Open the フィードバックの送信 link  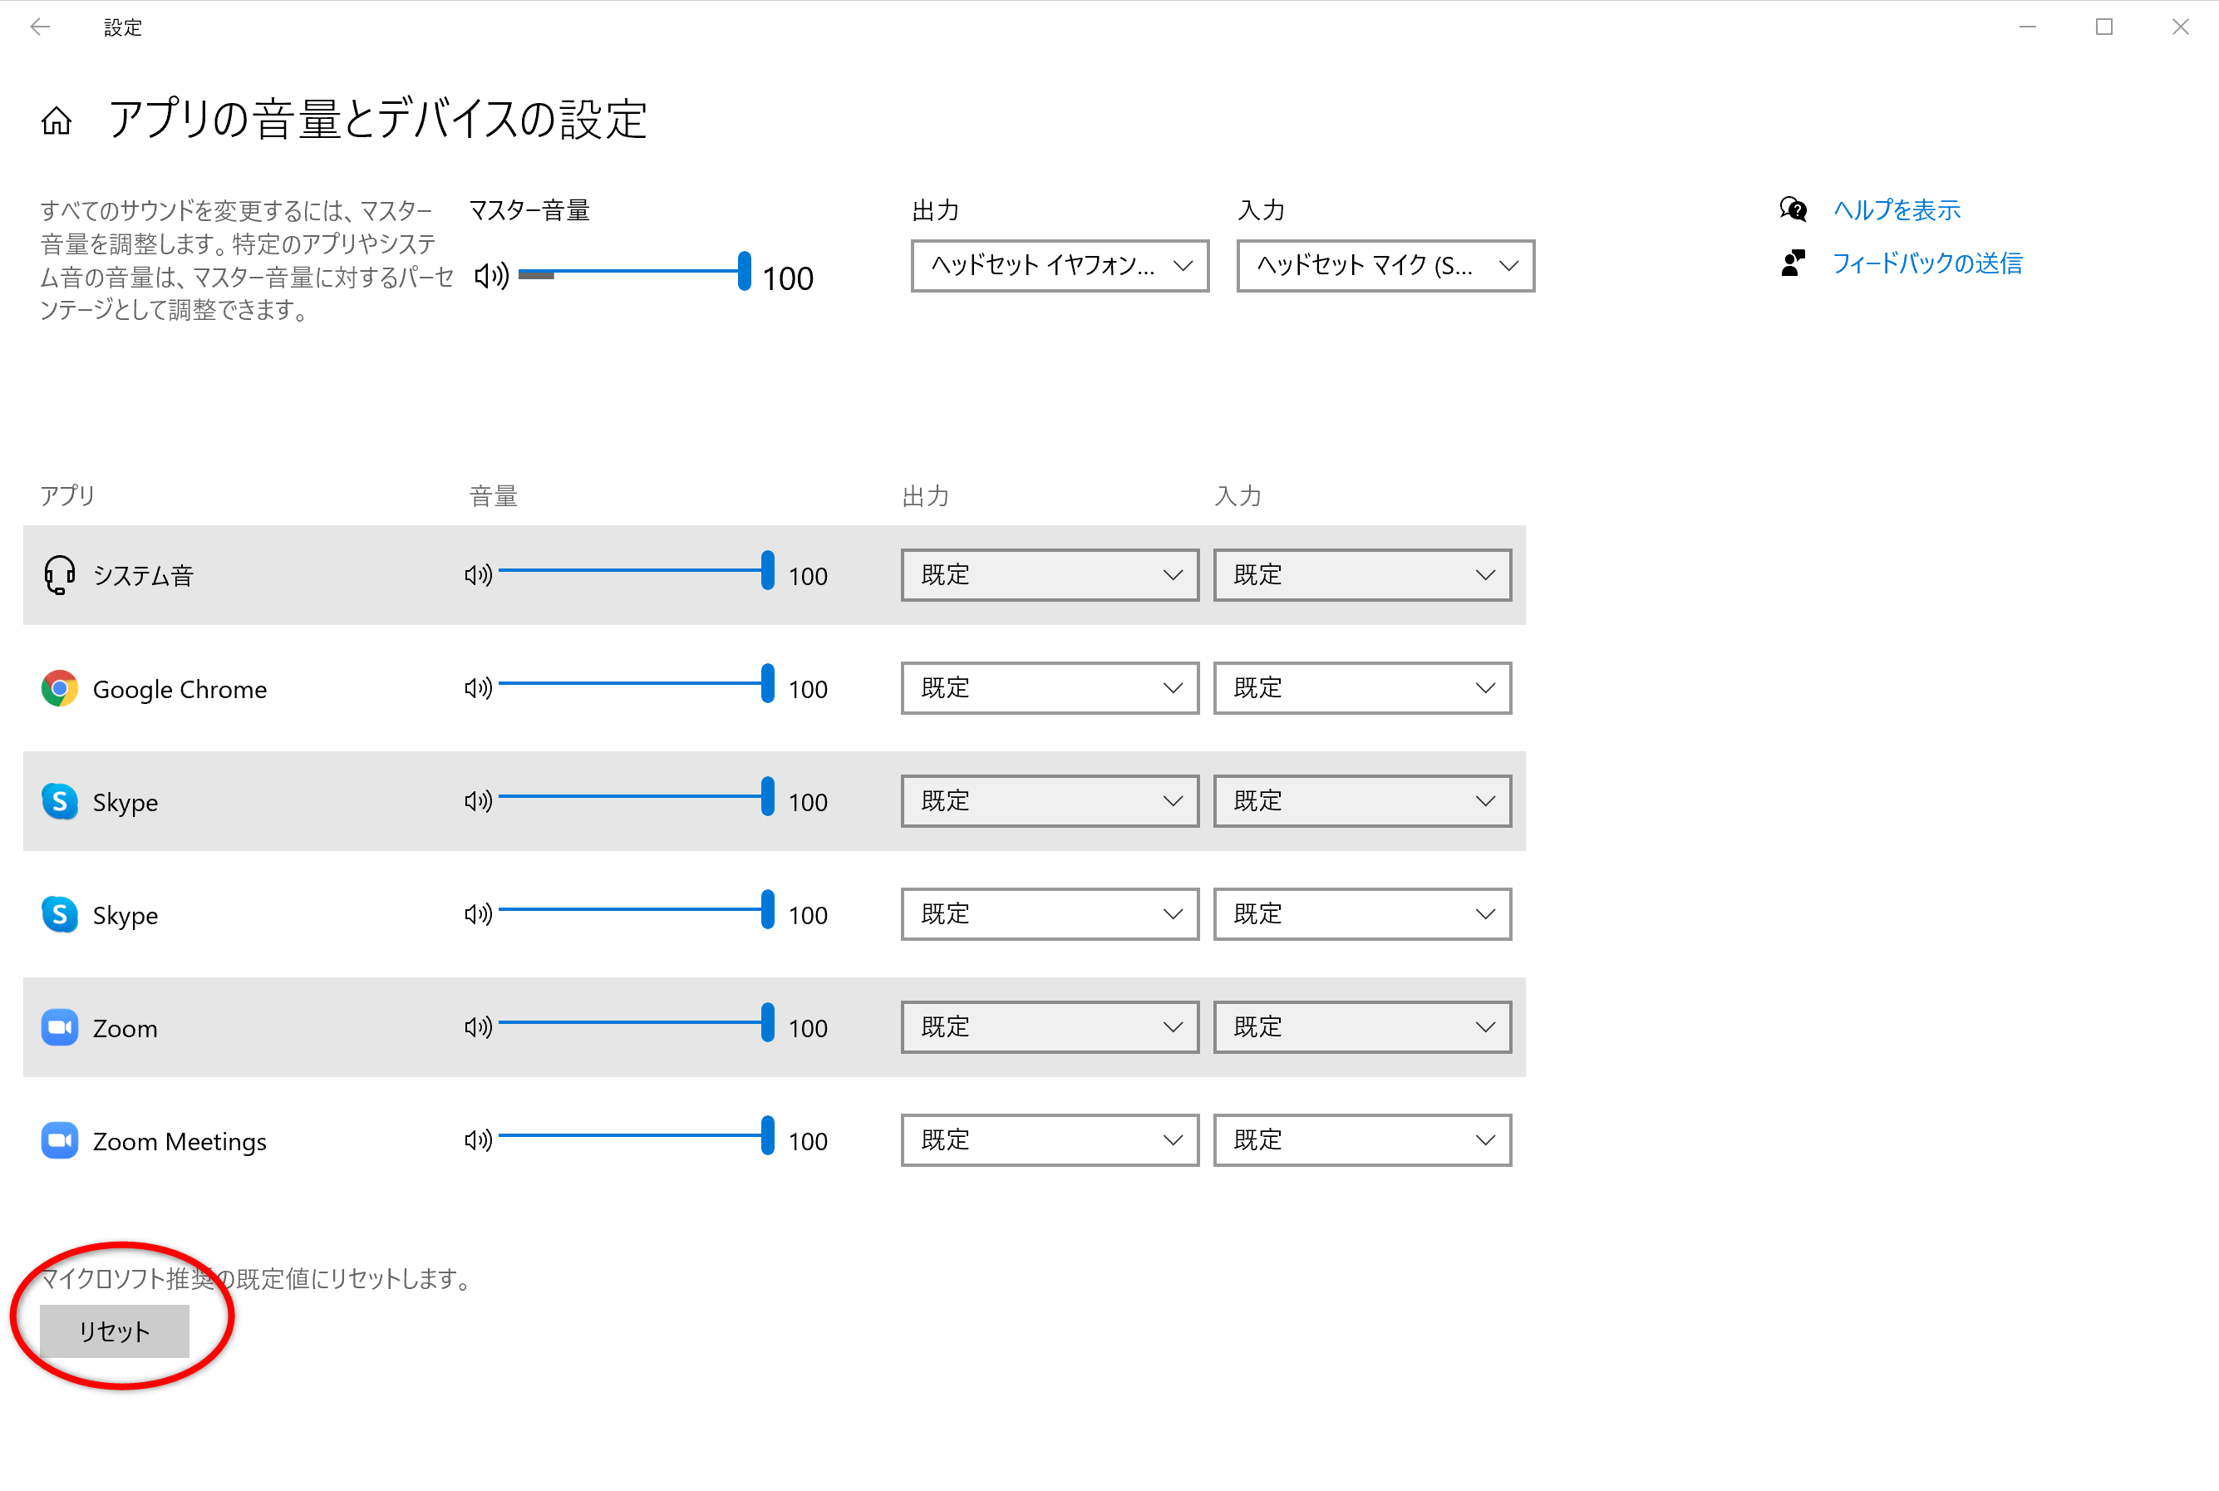[x=1927, y=263]
